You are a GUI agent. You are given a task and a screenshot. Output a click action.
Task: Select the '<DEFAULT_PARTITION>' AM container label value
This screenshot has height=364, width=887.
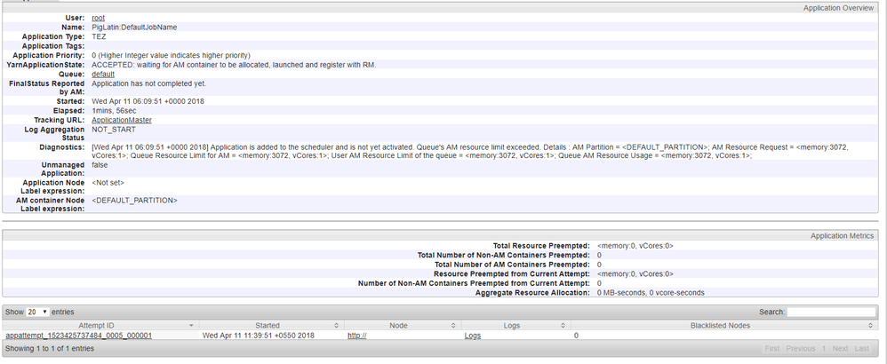pos(134,200)
